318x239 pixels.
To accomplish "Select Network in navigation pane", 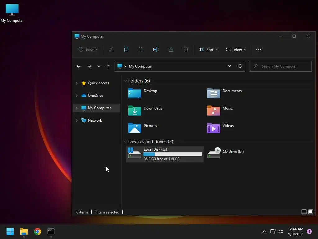I will [95, 120].
